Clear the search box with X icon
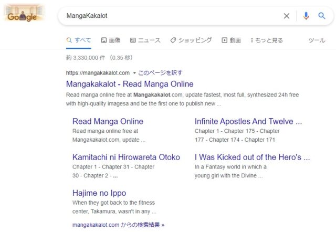Viewport: 336px width, 232px height. 287,16
